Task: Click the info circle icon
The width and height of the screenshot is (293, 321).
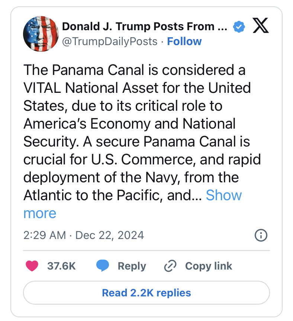Action: tap(261, 235)
